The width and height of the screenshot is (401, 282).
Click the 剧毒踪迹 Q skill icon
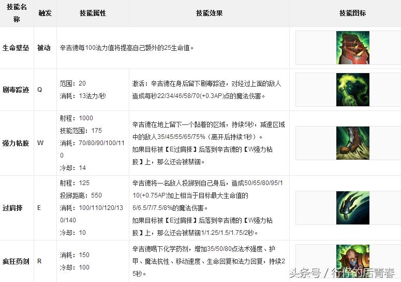[x=352, y=89]
